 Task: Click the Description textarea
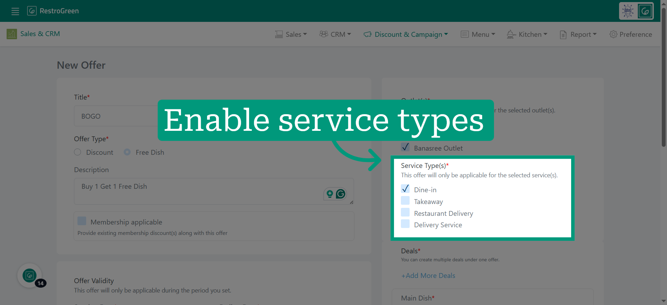[214, 192]
